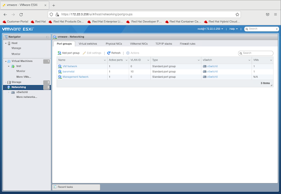The image size is (281, 194).
Task: Click the VM Network port group icon
Action: [60, 66]
